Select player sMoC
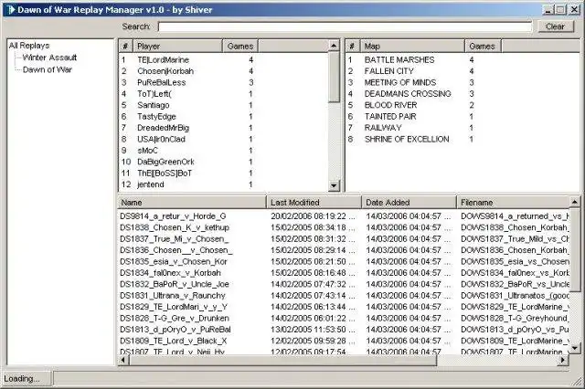The image size is (585, 389). tap(147, 151)
